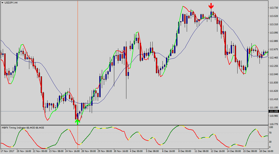Click the indicator's 70 level label

pos(270,133)
